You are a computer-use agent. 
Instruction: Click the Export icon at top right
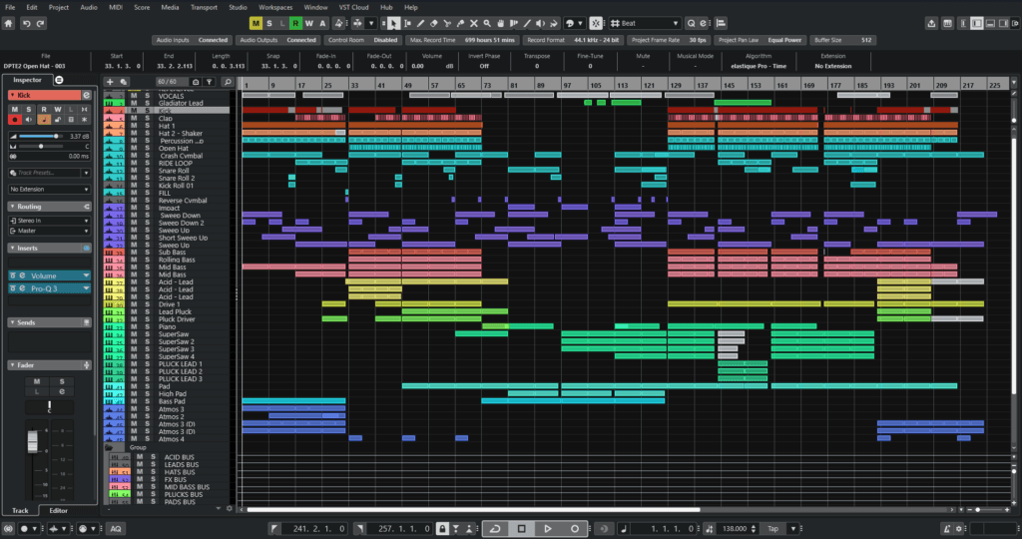tap(931, 24)
